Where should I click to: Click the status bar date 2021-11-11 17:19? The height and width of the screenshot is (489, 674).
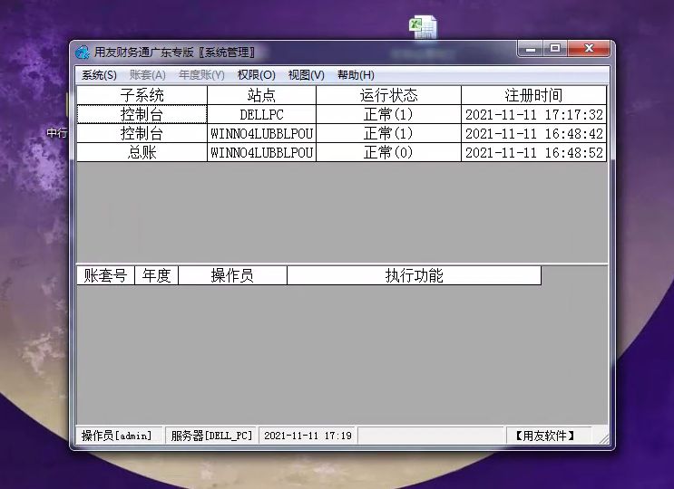pos(308,436)
